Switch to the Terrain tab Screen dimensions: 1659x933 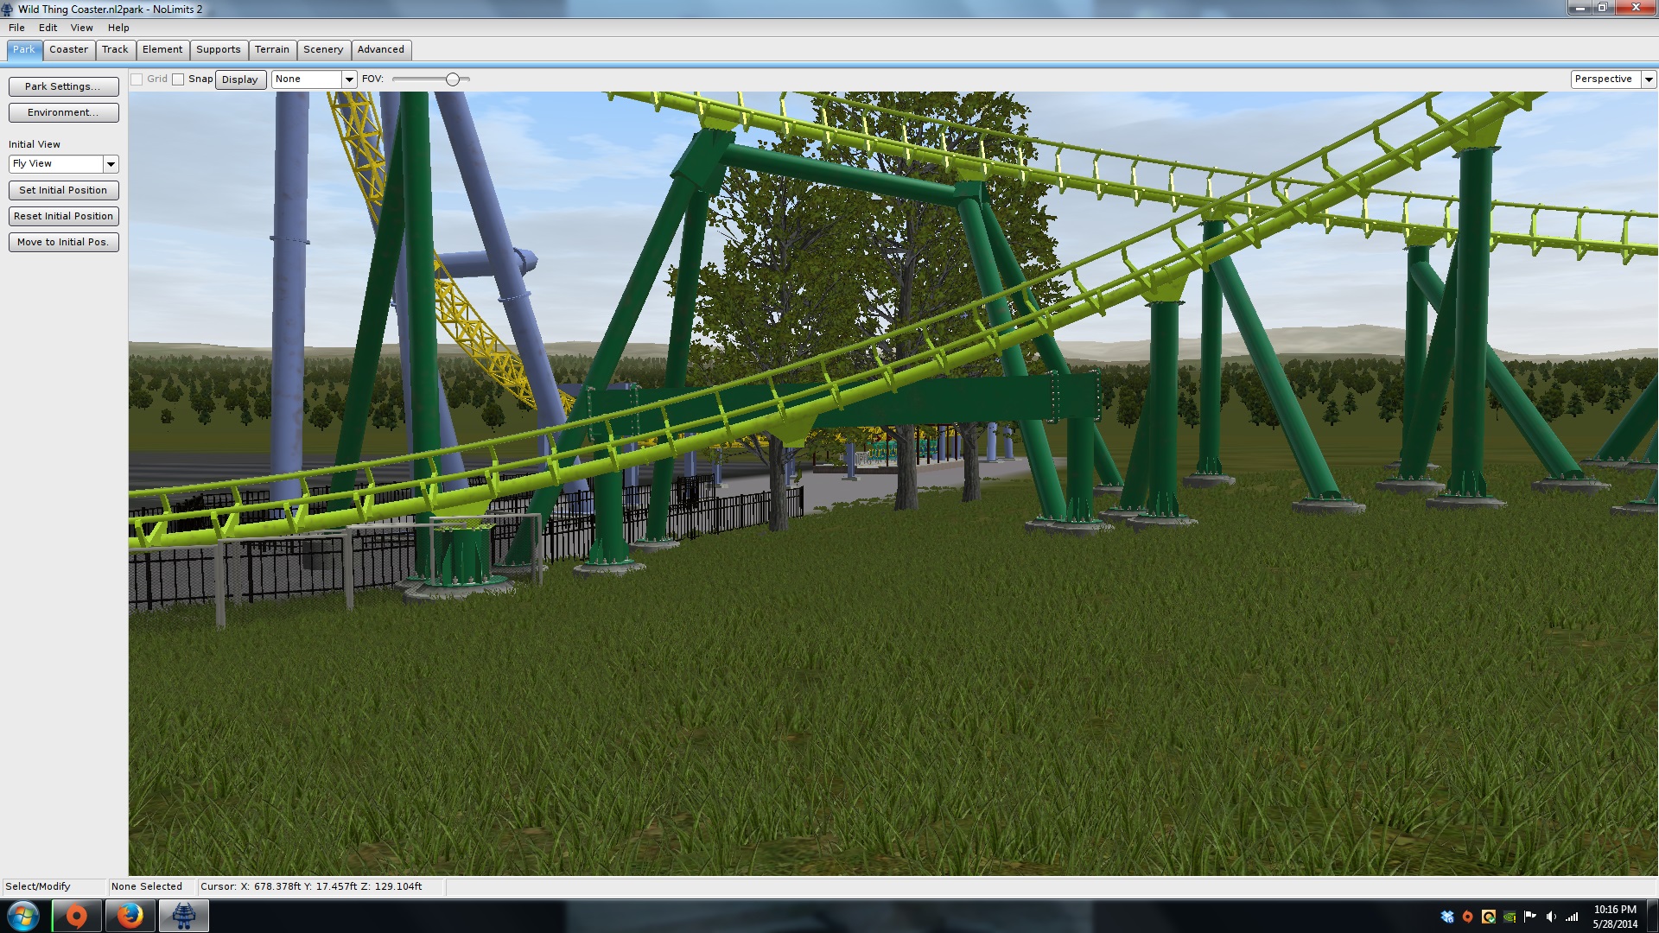coord(271,50)
